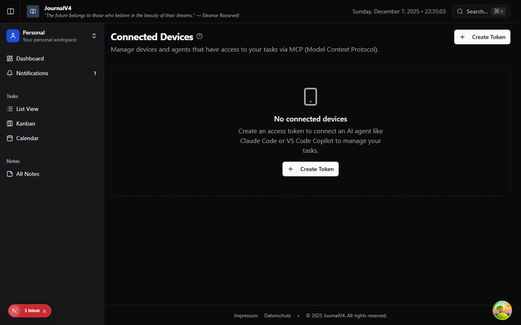Open the Impressum link
The image size is (521, 325).
[x=246, y=315]
